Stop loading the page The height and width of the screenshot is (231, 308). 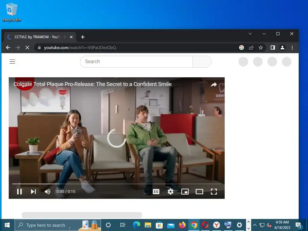coord(27,48)
